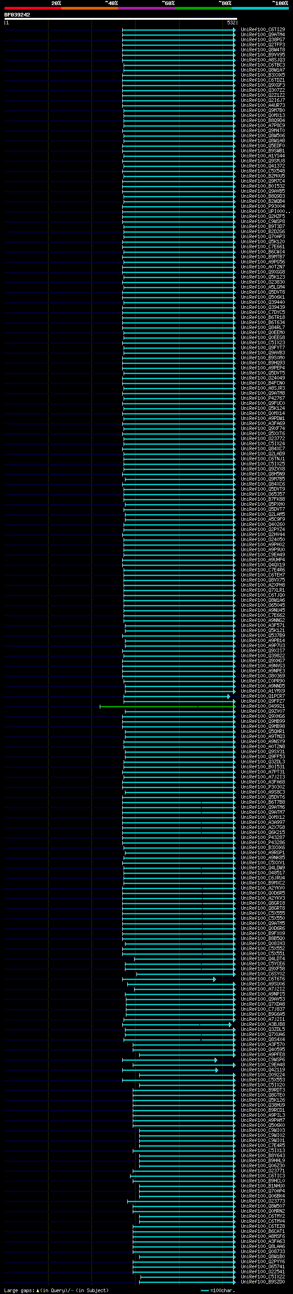Image resolution: width=293 pixels, height=1294 pixels.
Task: Select the UniRef100_C7E4R5 label
Action: (x=262, y=1145)
